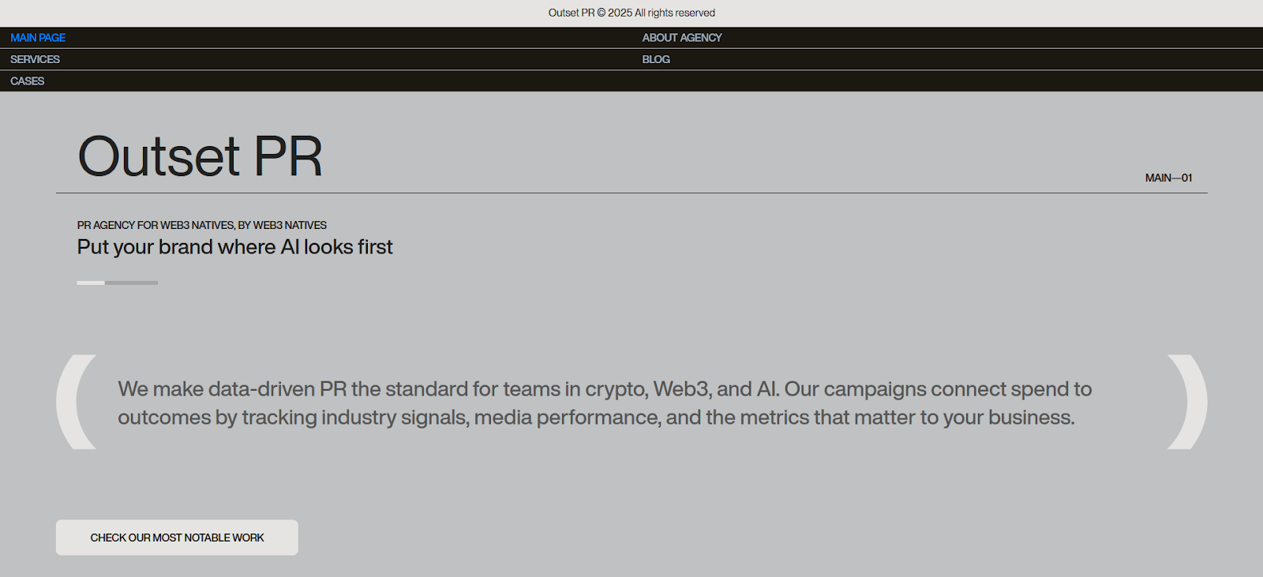Open the MAIN PAGE navigation link
The image size is (1263, 577).
coord(38,38)
